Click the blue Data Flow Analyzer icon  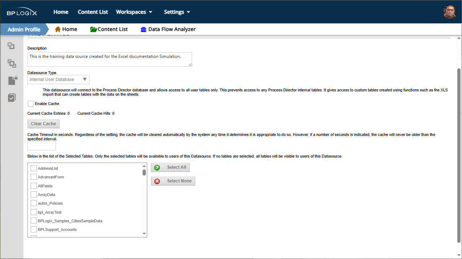point(144,29)
